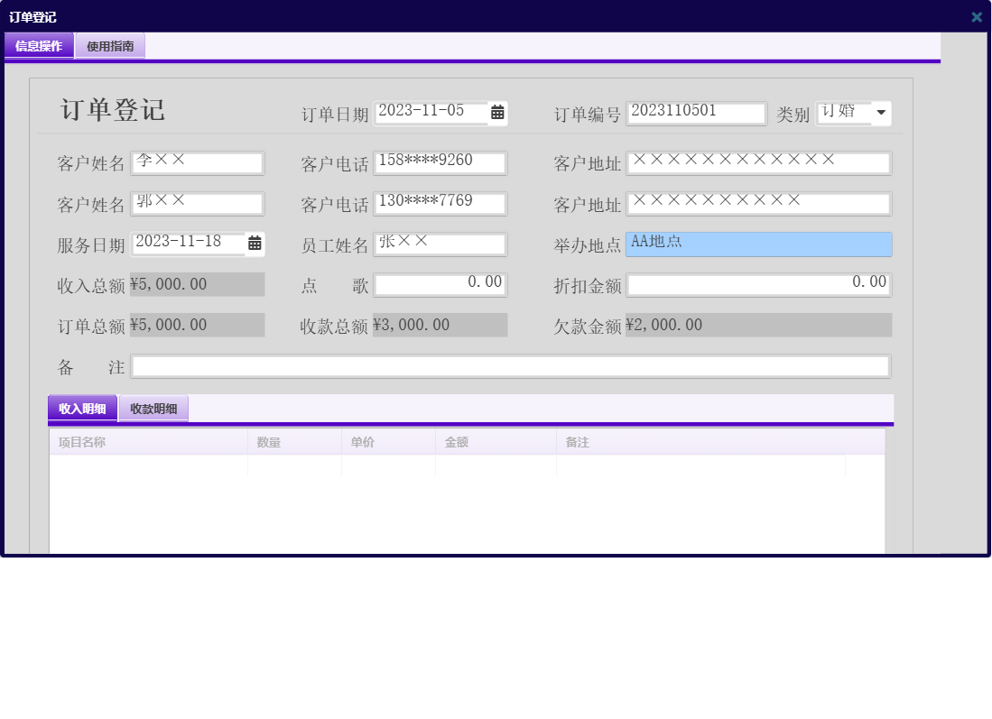992x719 pixels.
Task: Open the 类别 category dropdown arrow
Action: (881, 112)
